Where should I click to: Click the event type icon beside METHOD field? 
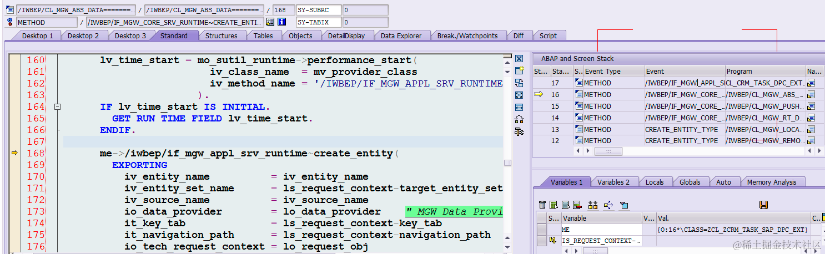click(x=9, y=22)
